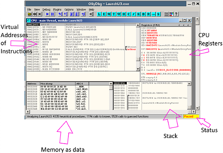The width and height of the screenshot is (223, 153).
Task: Show Breakpoints with the B button
Action: (143, 14)
